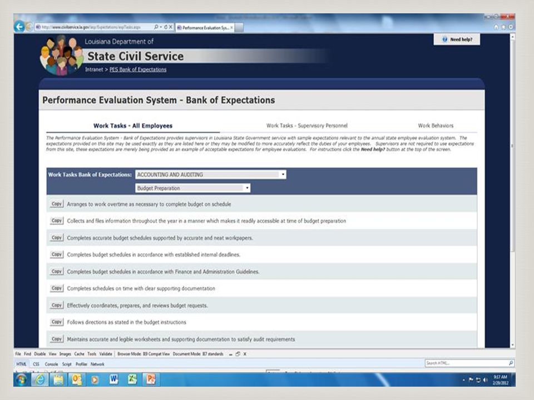Copy 'established internal deadlines' expectation

pos(57,254)
